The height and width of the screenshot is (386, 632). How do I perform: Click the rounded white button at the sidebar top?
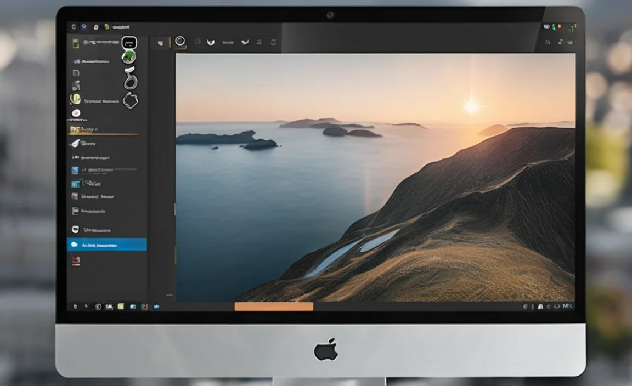(128, 42)
